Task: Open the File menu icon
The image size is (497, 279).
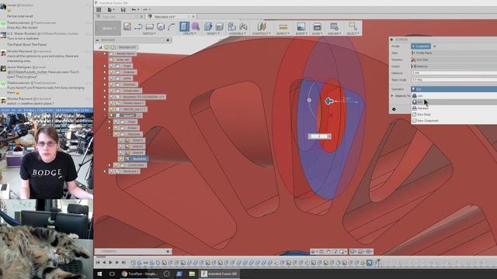Action: click(x=109, y=10)
